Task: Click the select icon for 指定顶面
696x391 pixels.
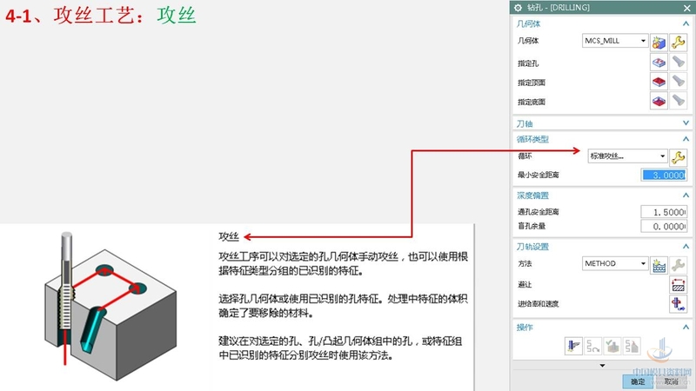Action: click(x=659, y=82)
